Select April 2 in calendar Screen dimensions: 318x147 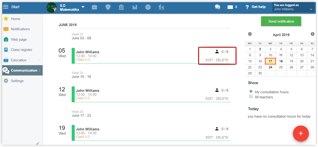click(260, 49)
